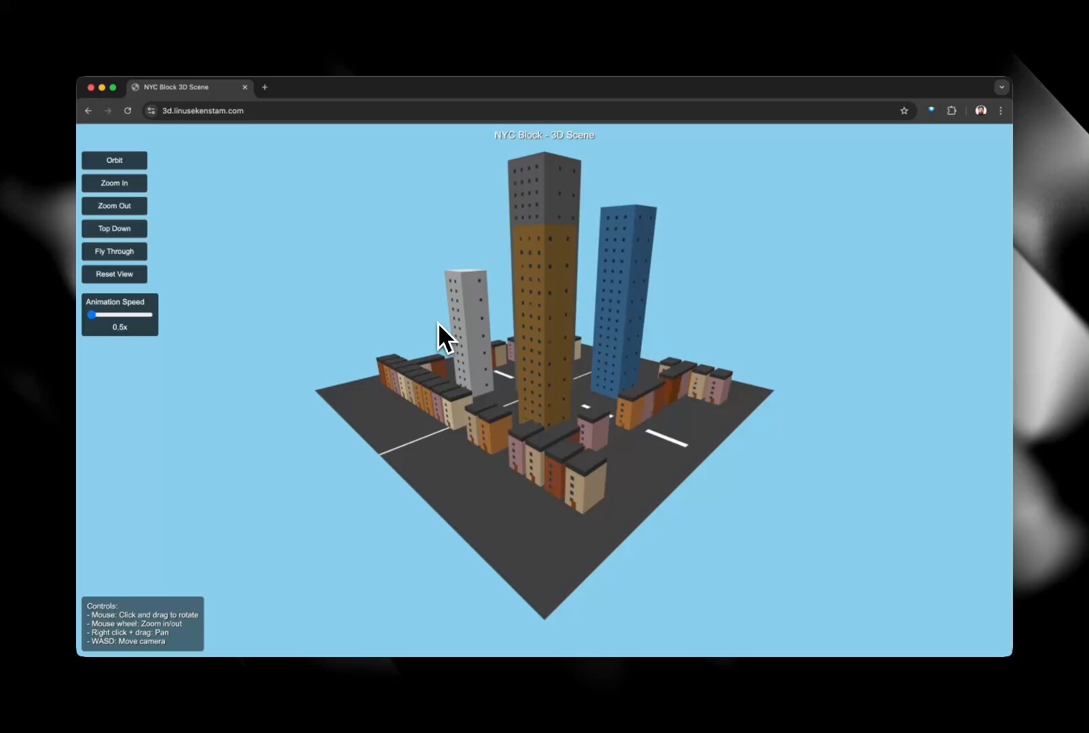This screenshot has height=733, width=1089.
Task: Open the profile avatar menu
Action: click(x=981, y=111)
